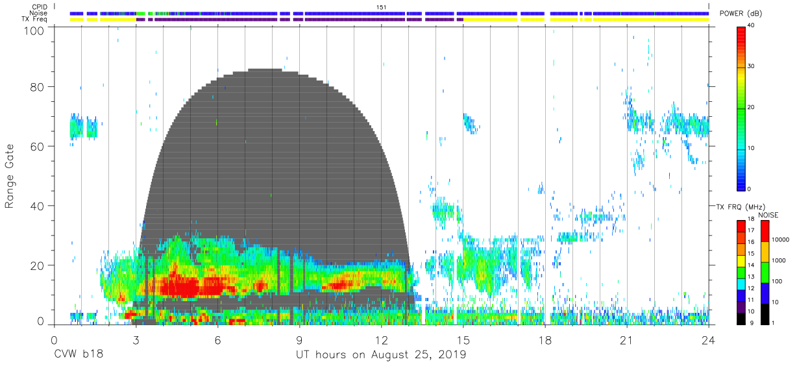The width and height of the screenshot is (797, 368).
Task: Click the 'Range Gate' y-axis title
Action: tap(10, 177)
